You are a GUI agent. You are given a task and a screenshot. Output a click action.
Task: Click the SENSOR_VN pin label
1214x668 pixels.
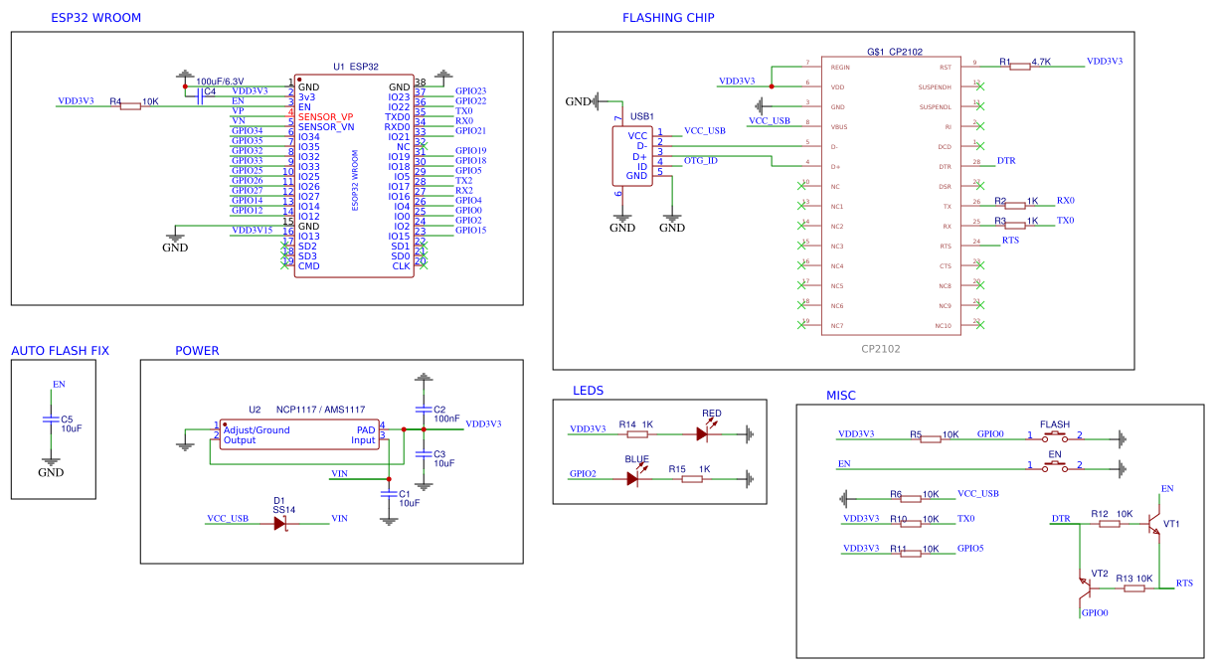(x=326, y=127)
